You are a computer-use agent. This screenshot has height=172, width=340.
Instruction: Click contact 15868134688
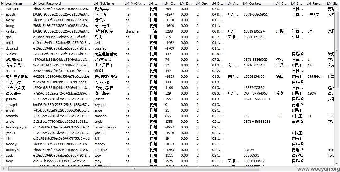pyautogui.click(x=254, y=76)
